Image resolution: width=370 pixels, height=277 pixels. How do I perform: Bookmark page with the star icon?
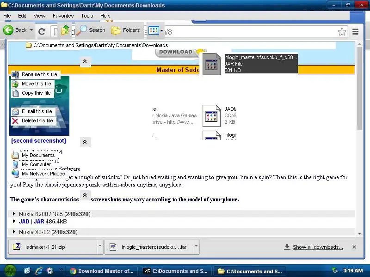tap(342, 31)
